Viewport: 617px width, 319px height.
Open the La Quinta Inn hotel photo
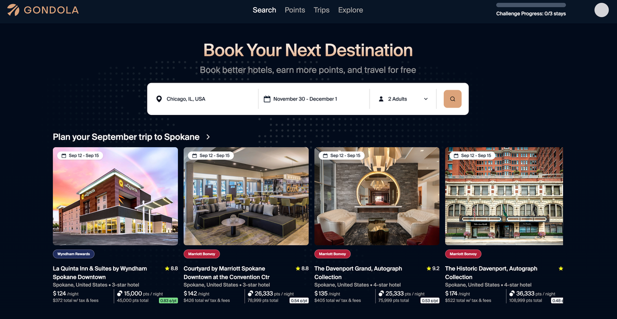(115, 196)
